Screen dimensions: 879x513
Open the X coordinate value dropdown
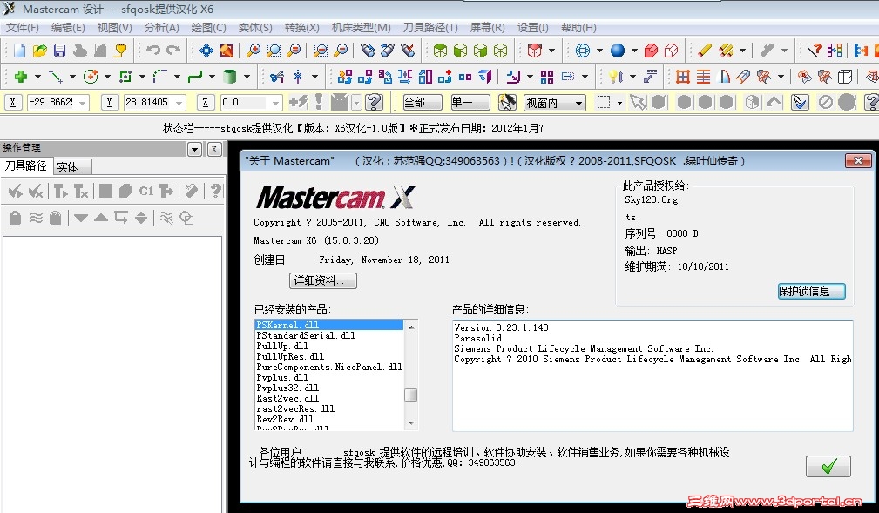coord(83,103)
